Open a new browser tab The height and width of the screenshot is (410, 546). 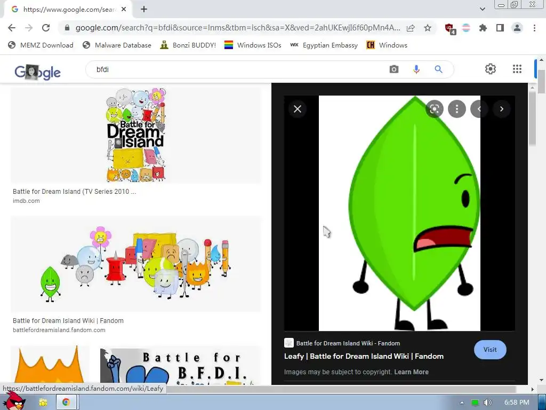(x=144, y=10)
